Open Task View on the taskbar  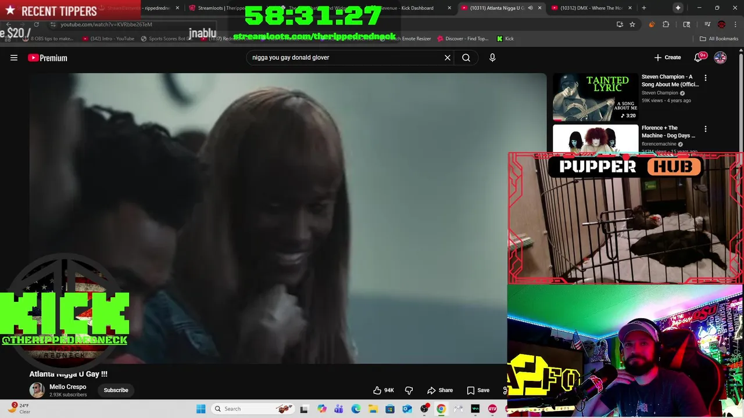(x=303, y=409)
